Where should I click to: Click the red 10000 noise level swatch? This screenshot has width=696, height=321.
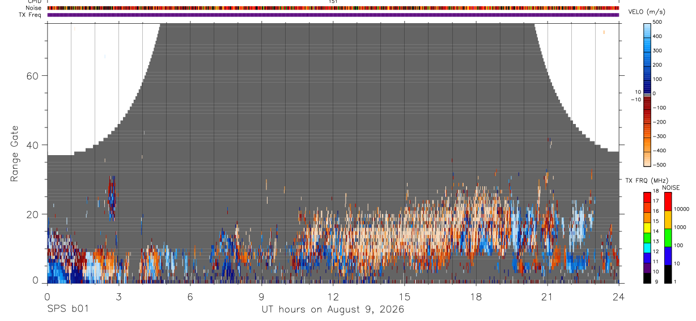[x=668, y=202]
